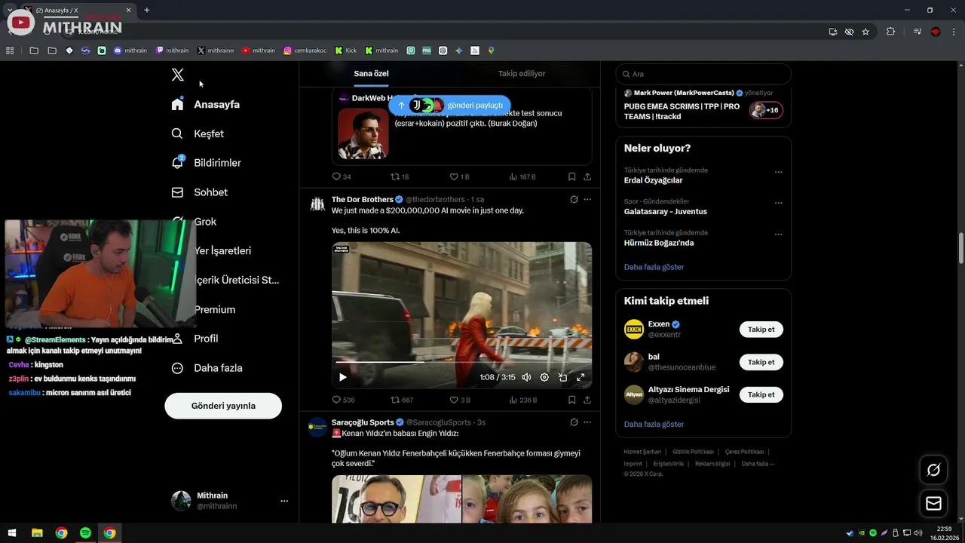Open The Dor Brothers profile name
This screenshot has height=543, width=965.
(x=363, y=200)
